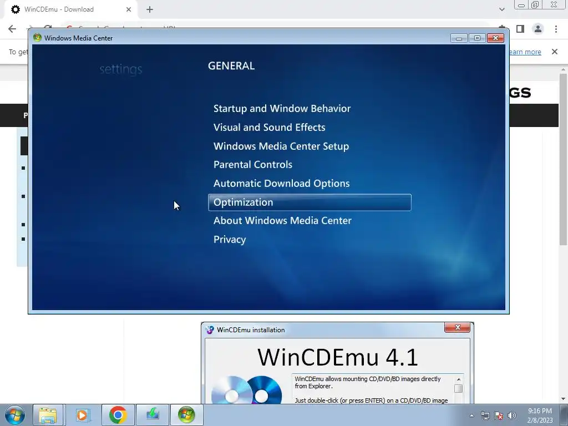Screen dimensions: 568x426
Task: Click the Chrome page vertical scrollbar thumb
Action: (563, 159)
